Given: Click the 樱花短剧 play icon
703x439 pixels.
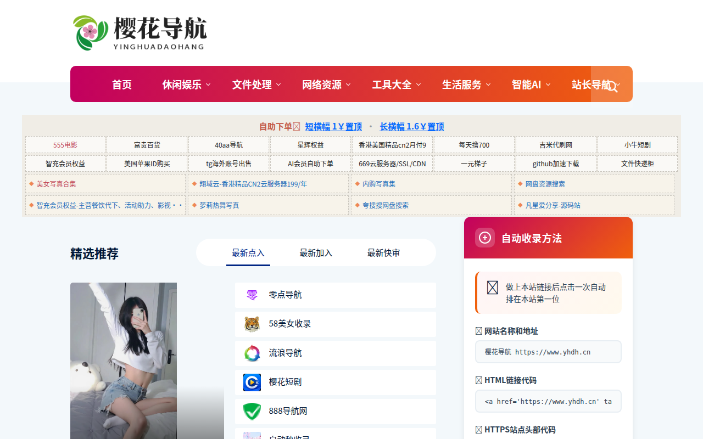Looking at the screenshot, I should click(252, 382).
